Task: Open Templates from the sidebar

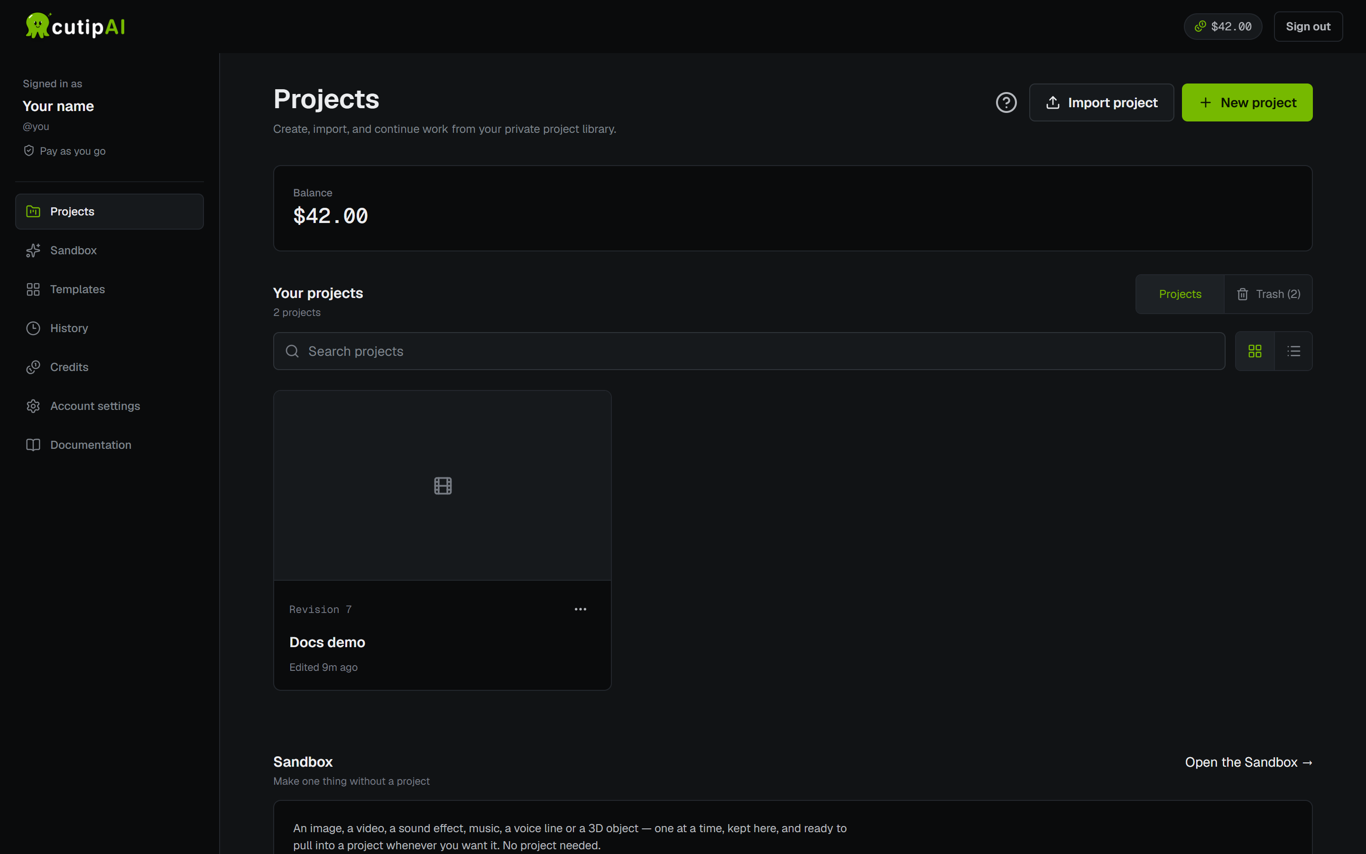Action: 110,289
